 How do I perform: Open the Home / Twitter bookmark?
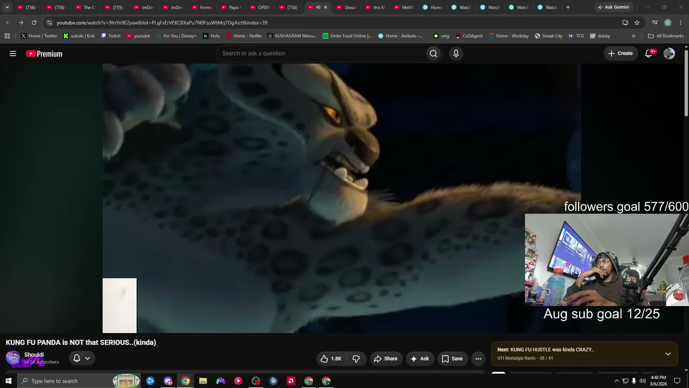[x=39, y=36]
